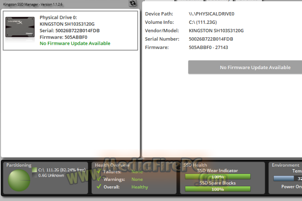Click the green checkmark beside Overall
The width and height of the screenshot is (302, 201).
[x=99, y=187]
